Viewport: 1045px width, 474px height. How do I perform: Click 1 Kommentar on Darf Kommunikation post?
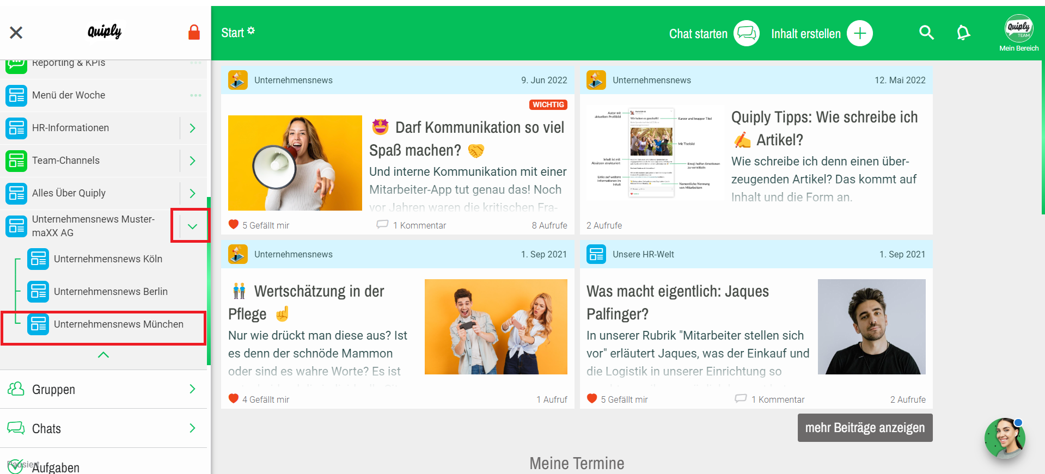419,225
